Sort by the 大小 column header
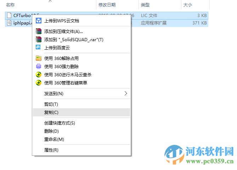237x170 pixels. (187, 5)
